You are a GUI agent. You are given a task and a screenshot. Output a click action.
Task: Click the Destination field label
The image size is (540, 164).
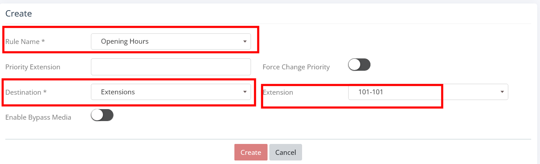[26, 92]
